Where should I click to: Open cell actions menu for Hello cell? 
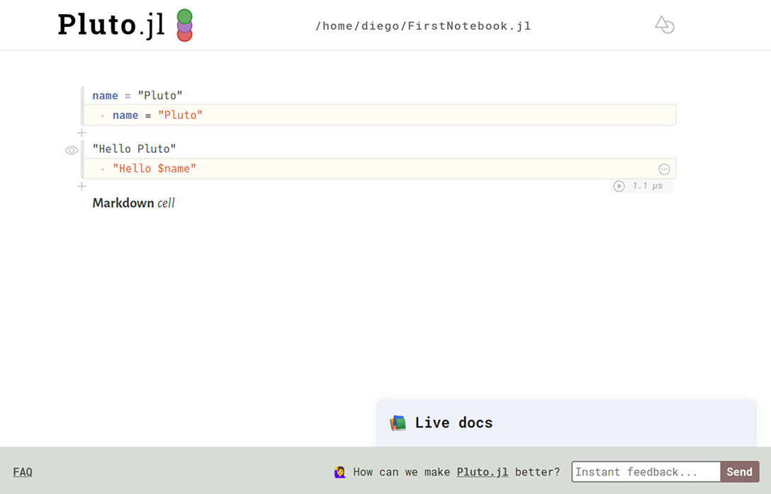click(x=664, y=169)
